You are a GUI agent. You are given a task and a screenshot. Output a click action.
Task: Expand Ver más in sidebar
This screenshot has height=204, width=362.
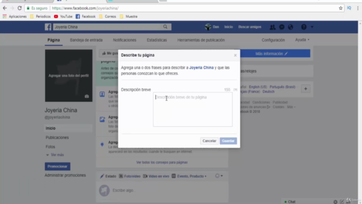[x=55, y=155]
